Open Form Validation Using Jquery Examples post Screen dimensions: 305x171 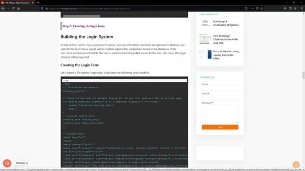point(226,55)
